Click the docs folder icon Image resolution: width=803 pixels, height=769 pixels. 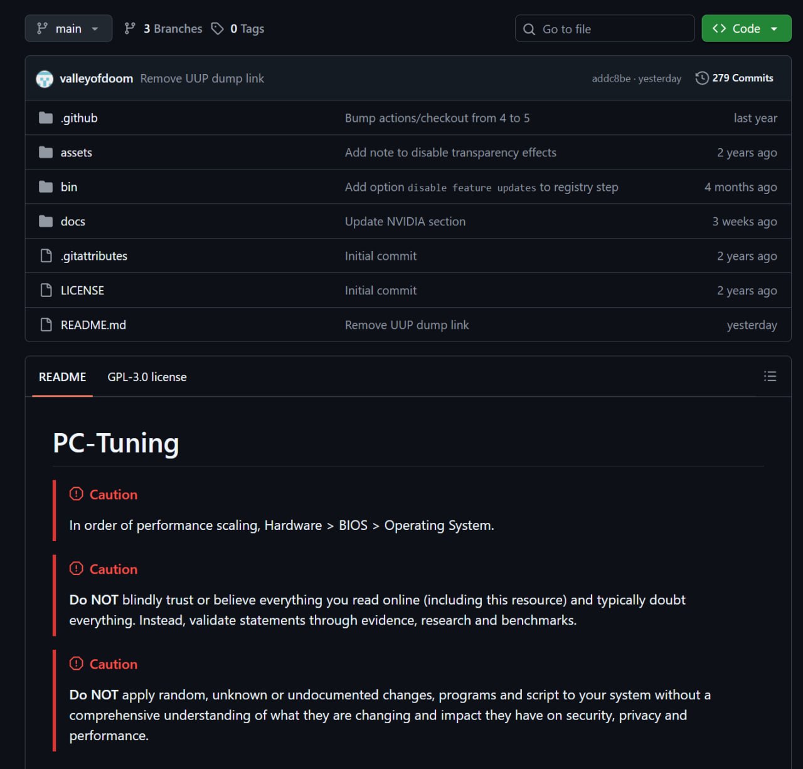point(46,221)
